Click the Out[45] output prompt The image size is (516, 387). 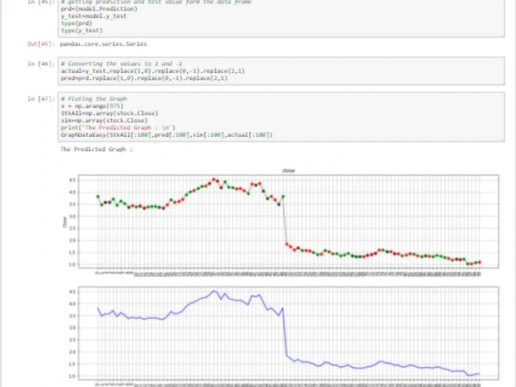pos(41,44)
